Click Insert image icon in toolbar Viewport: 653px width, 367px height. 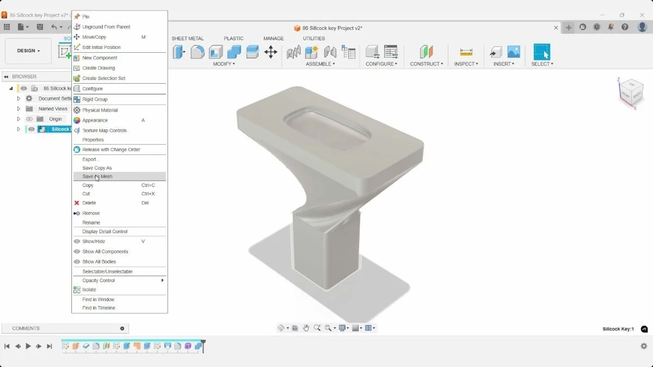pos(514,52)
